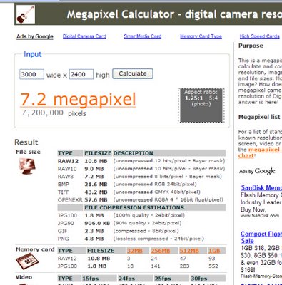Click the 552 value in JPG100 memory row
The height and width of the screenshot is (285, 282).
click(x=213, y=266)
